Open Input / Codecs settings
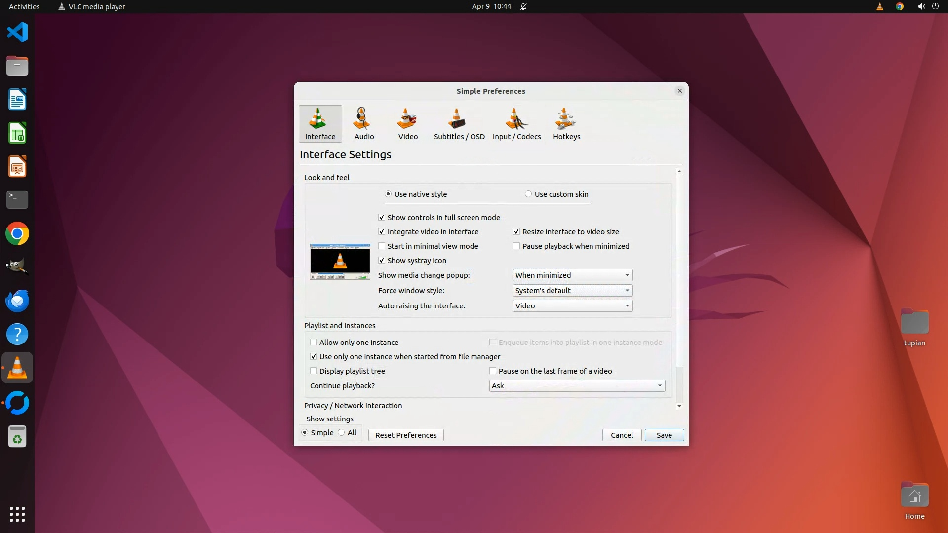The width and height of the screenshot is (948, 533). (516, 124)
